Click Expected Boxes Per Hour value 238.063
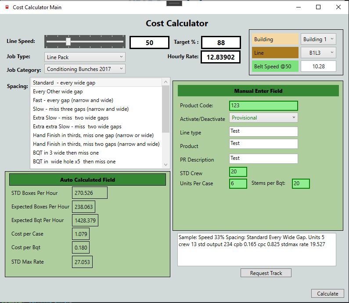This screenshot has height=303, width=349. [x=84, y=207]
